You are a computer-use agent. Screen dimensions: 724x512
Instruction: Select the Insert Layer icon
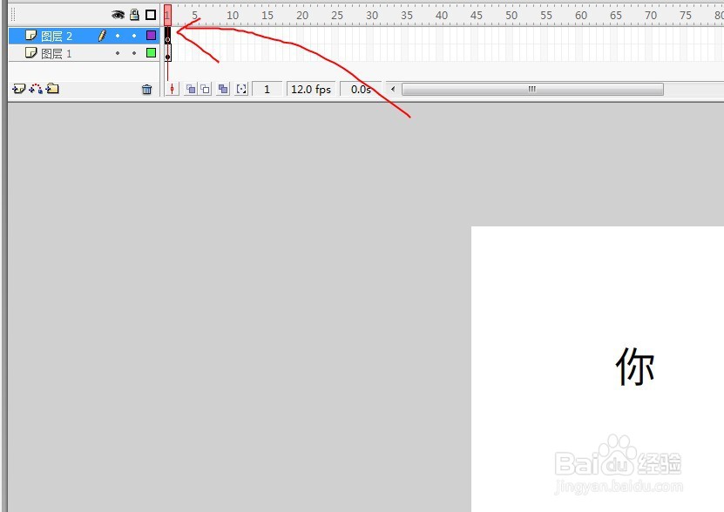click(x=17, y=89)
